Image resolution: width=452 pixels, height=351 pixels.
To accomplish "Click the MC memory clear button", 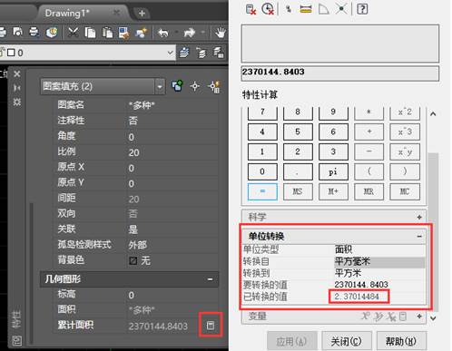I will pos(405,191).
